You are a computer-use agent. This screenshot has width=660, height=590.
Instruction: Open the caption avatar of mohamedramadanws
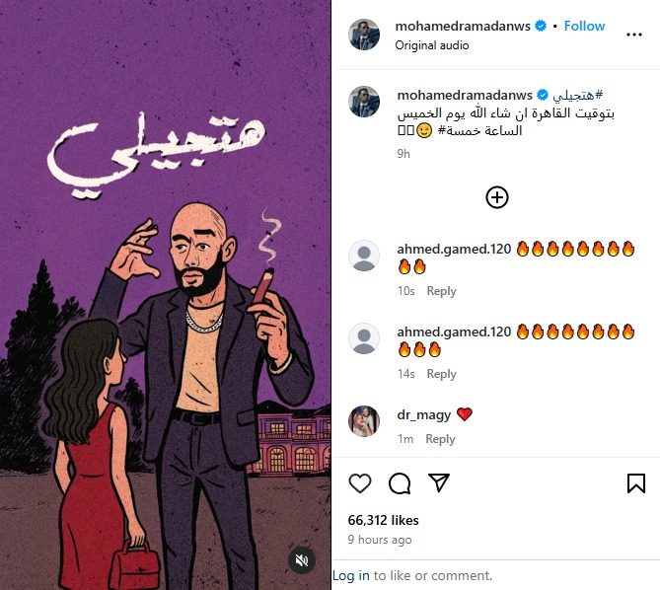click(364, 102)
